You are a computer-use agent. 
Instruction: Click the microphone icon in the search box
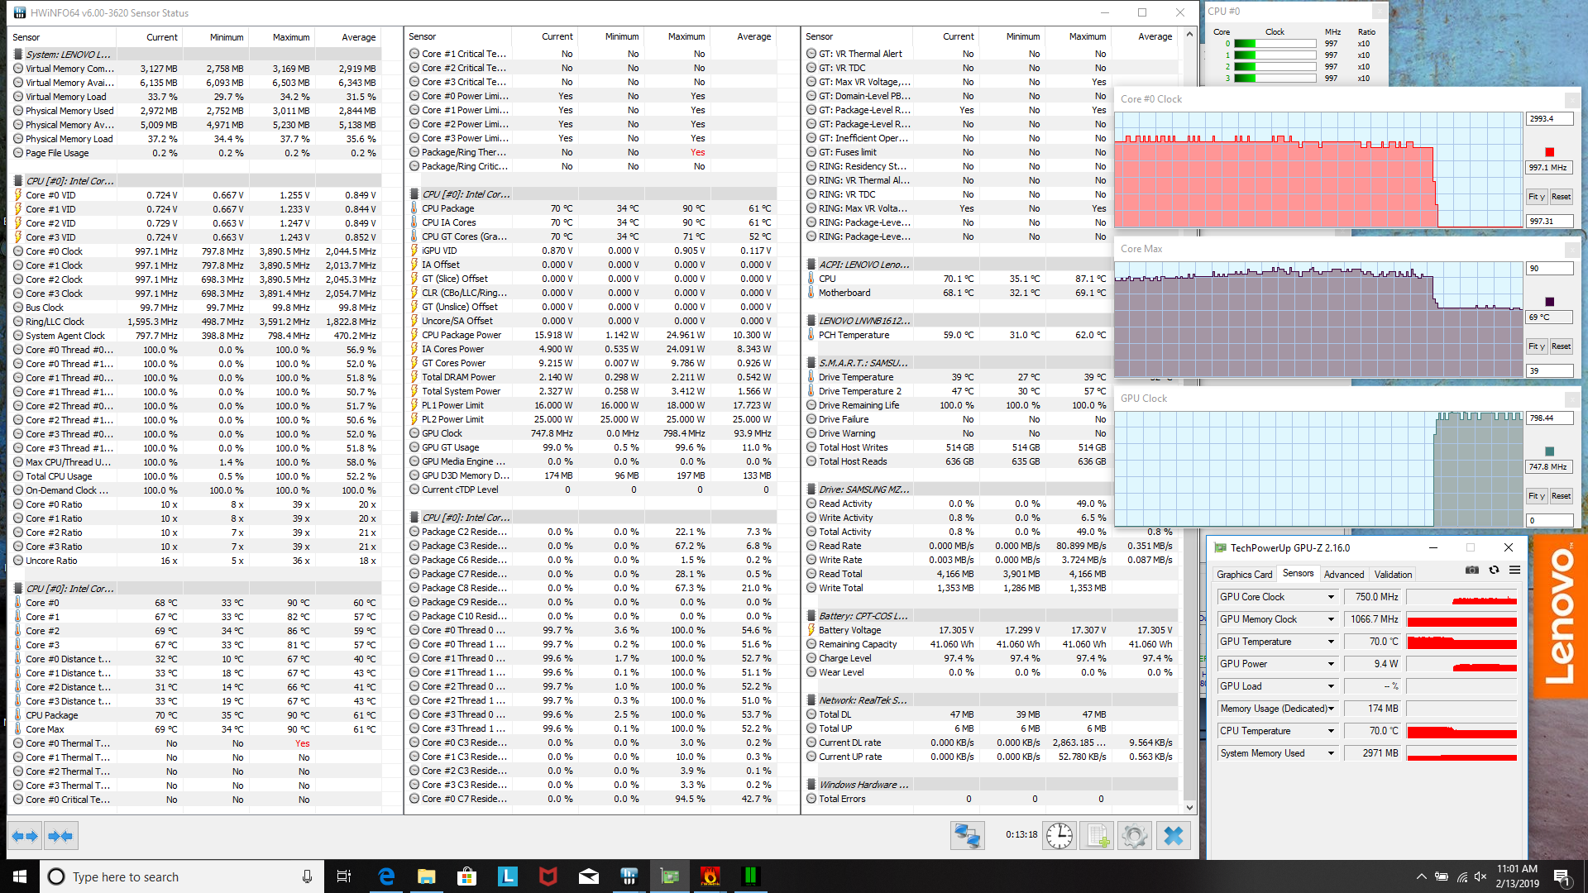tap(307, 876)
